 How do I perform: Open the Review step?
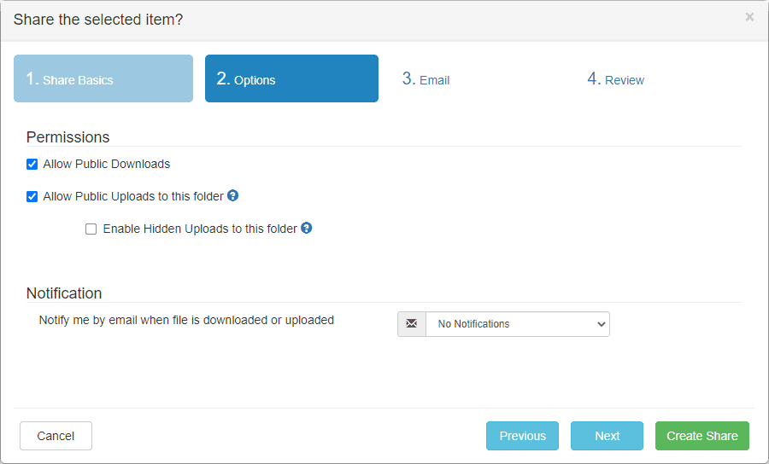click(615, 79)
